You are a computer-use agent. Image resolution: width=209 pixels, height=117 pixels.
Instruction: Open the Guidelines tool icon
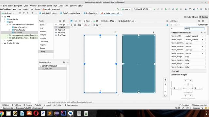(x=101, y=25)
